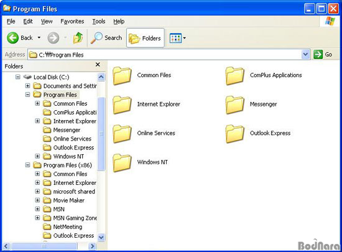Toggle the Folders pane button
The width and height of the screenshot is (342, 252).
point(145,38)
